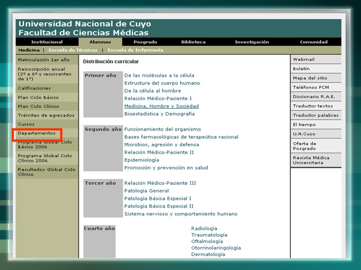
Task: Select Medicina in the sub-navigation bar
Action: click(x=29, y=50)
